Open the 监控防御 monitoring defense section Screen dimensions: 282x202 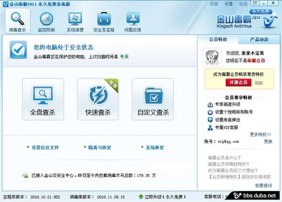click(46, 22)
